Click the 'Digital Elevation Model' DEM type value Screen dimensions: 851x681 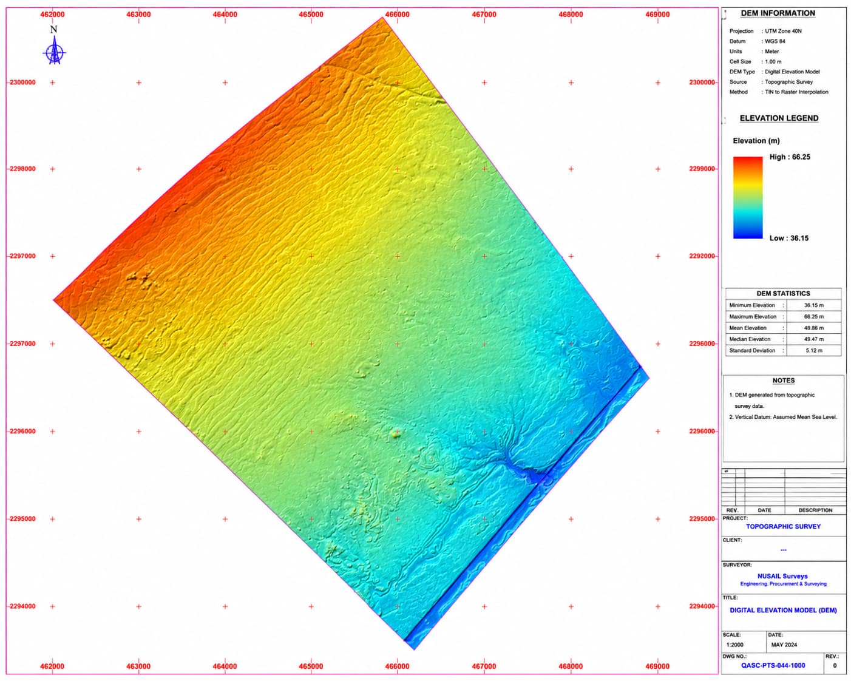coord(792,72)
